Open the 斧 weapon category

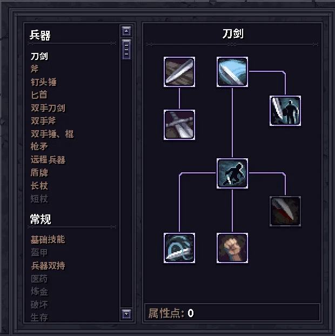(35, 69)
